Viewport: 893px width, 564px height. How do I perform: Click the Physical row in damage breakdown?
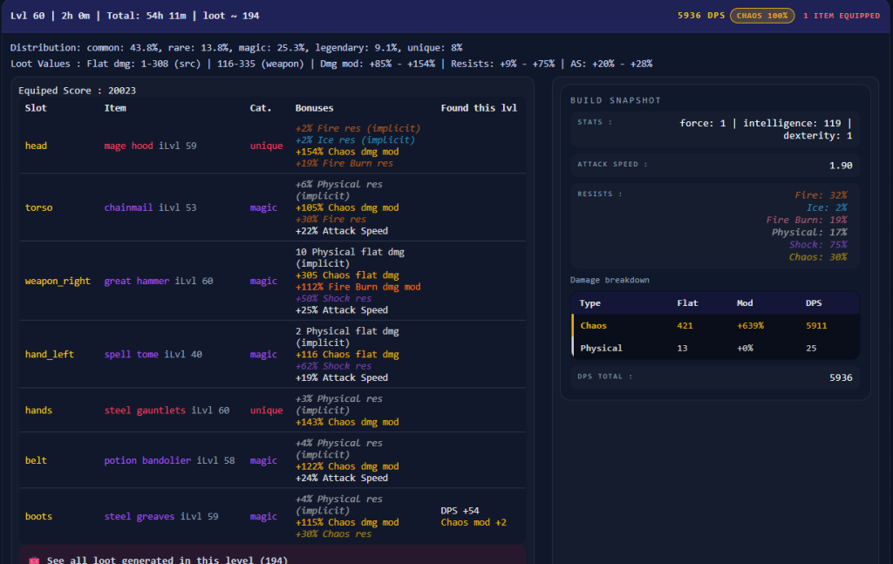(x=715, y=348)
